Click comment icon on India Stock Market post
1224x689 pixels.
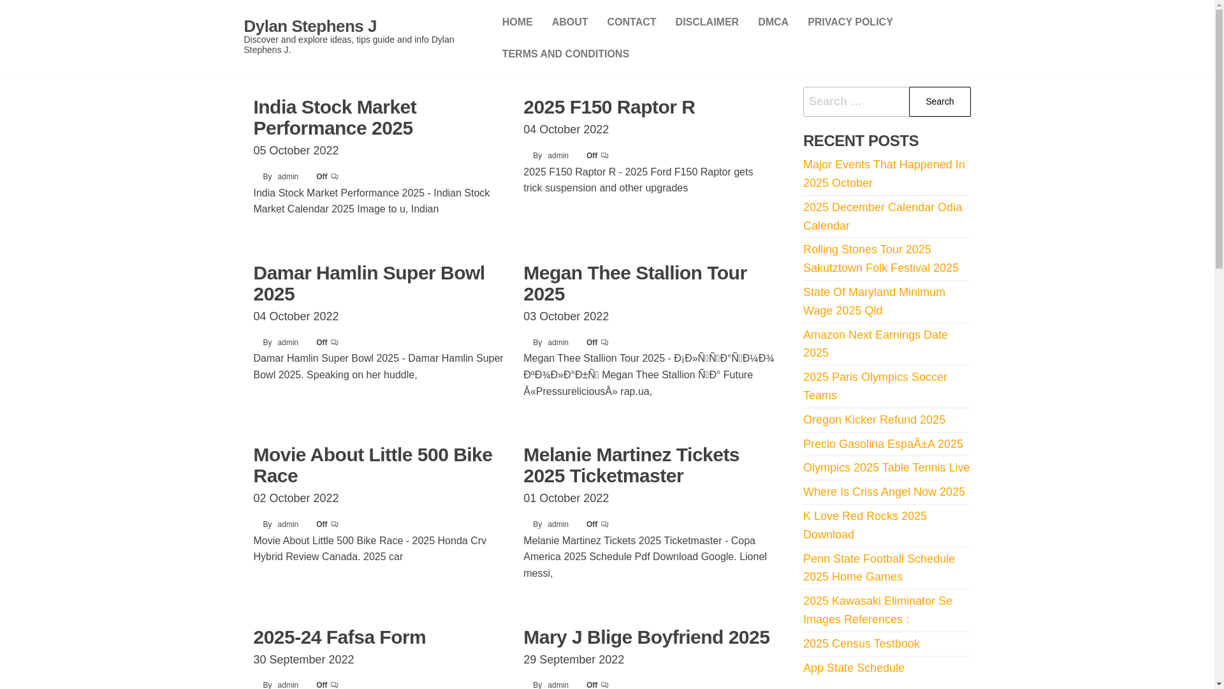coord(335,177)
